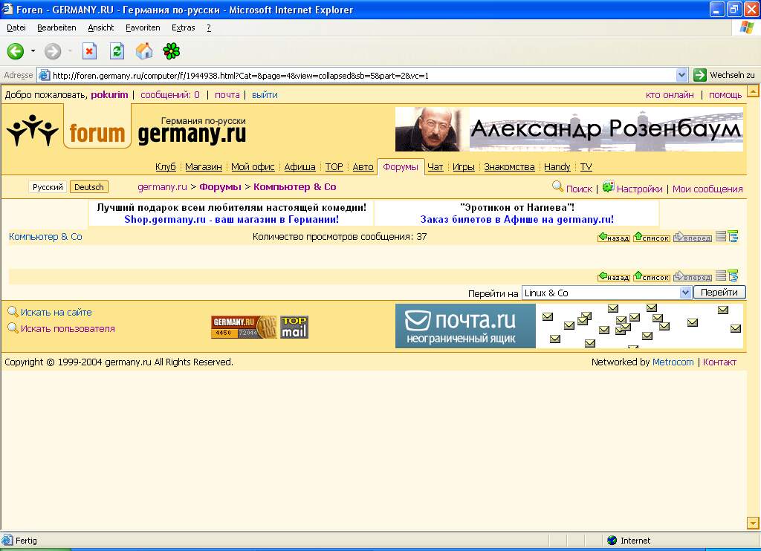The height and width of the screenshot is (551, 761).
Task: Open the Контакт link in the footer
Action: (719, 362)
